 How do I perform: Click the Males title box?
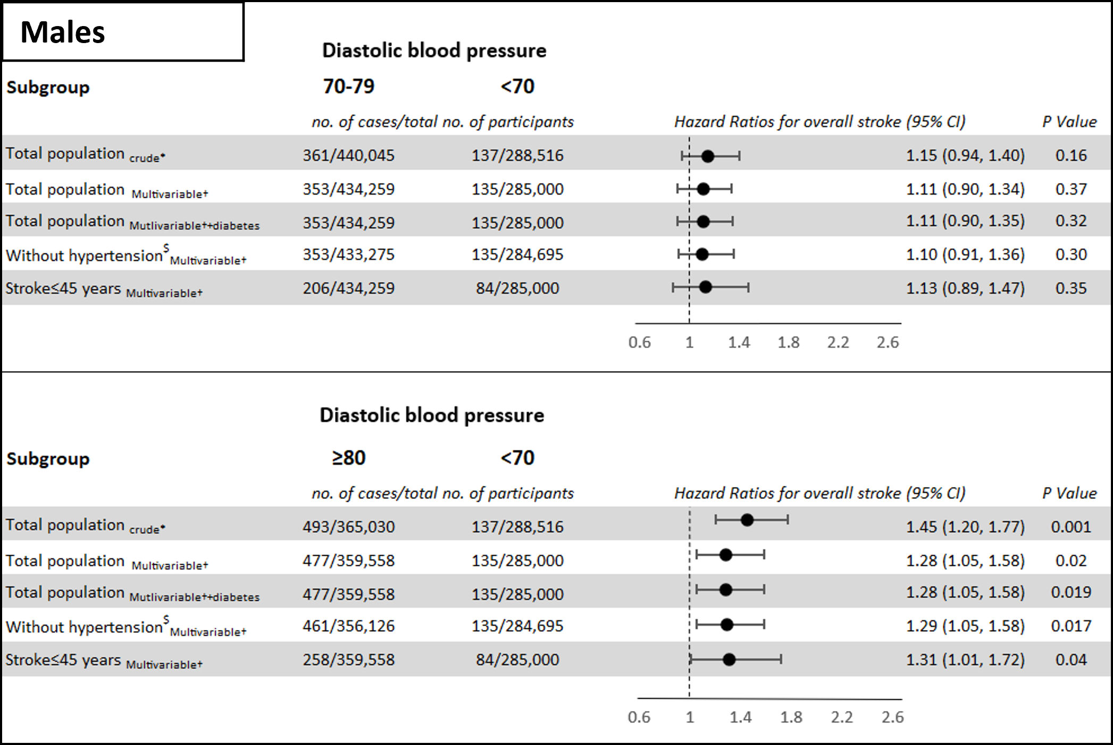click(123, 32)
